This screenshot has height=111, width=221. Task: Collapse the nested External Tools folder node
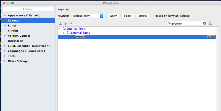tap(64, 33)
